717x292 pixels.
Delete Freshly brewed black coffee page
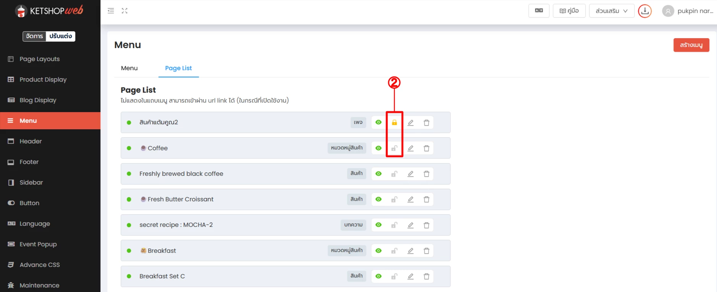click(x=426, y=173)
